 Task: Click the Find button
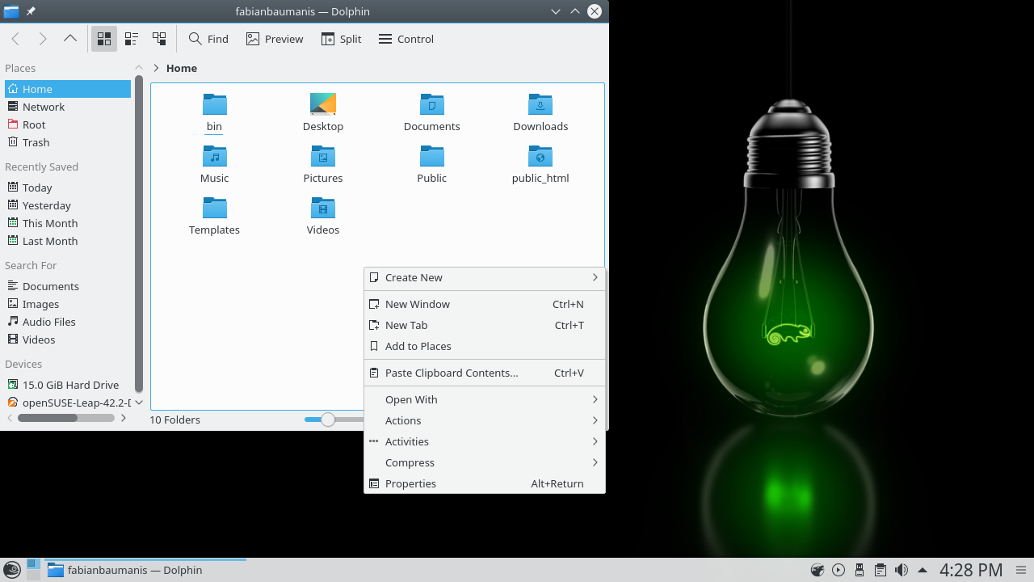208,39
